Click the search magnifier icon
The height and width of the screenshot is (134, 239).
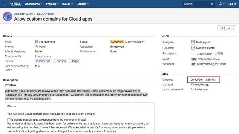point(212,4)
